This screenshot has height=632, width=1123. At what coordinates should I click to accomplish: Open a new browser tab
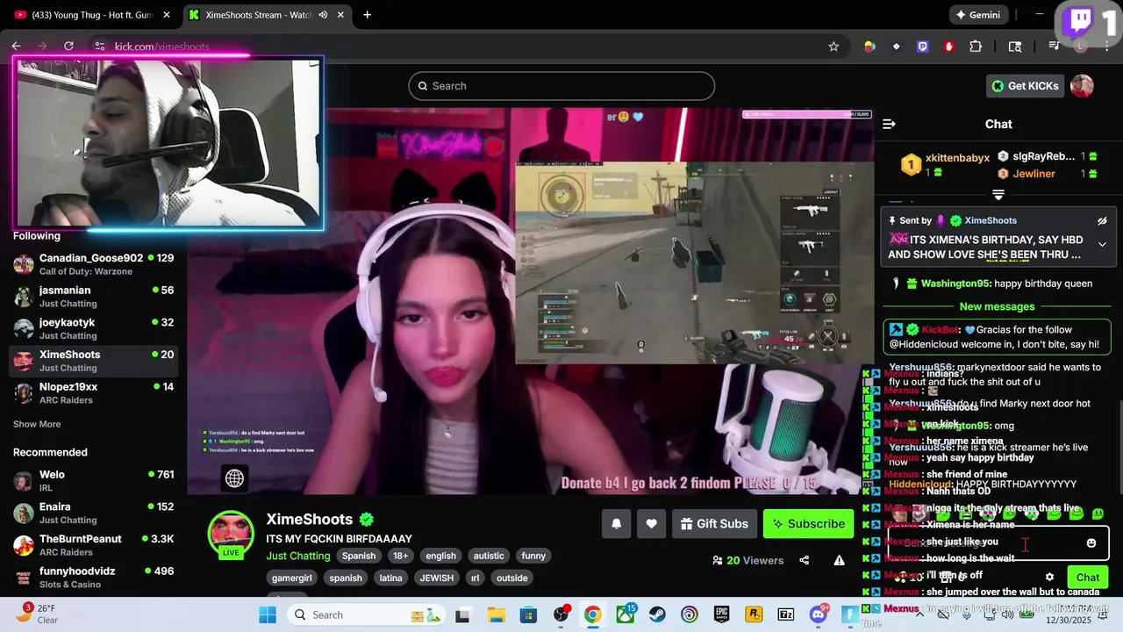coord(367,15)
